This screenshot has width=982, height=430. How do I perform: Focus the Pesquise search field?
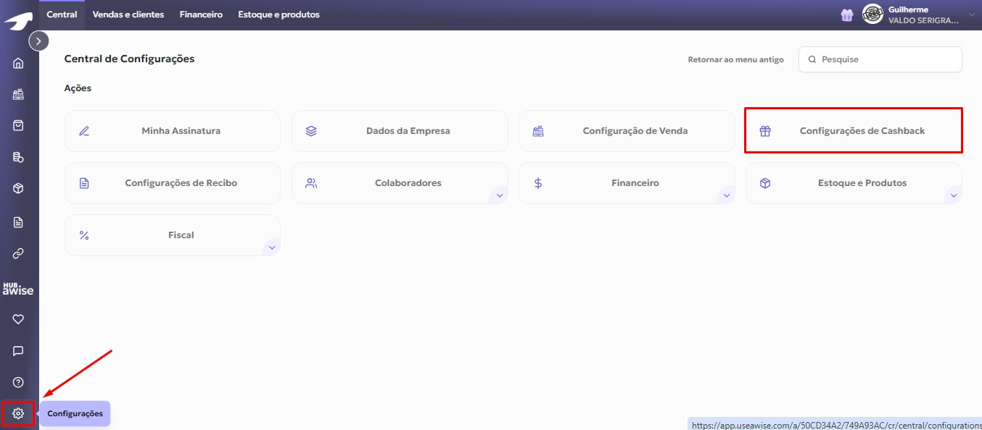point(886,59)
